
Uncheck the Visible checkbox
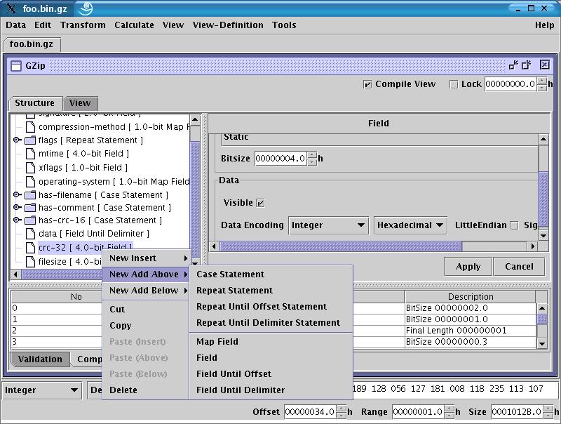click(x=260, y=203)
